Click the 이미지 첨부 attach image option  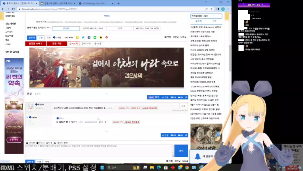[x=61, y=143]
